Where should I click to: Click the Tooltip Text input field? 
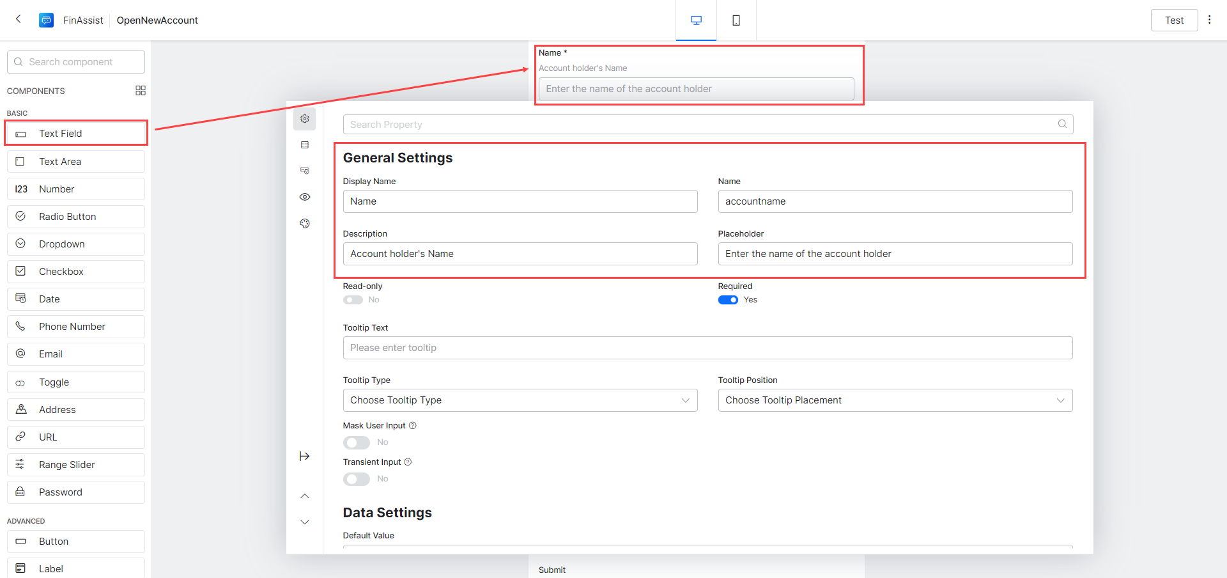tap(707, 348)
